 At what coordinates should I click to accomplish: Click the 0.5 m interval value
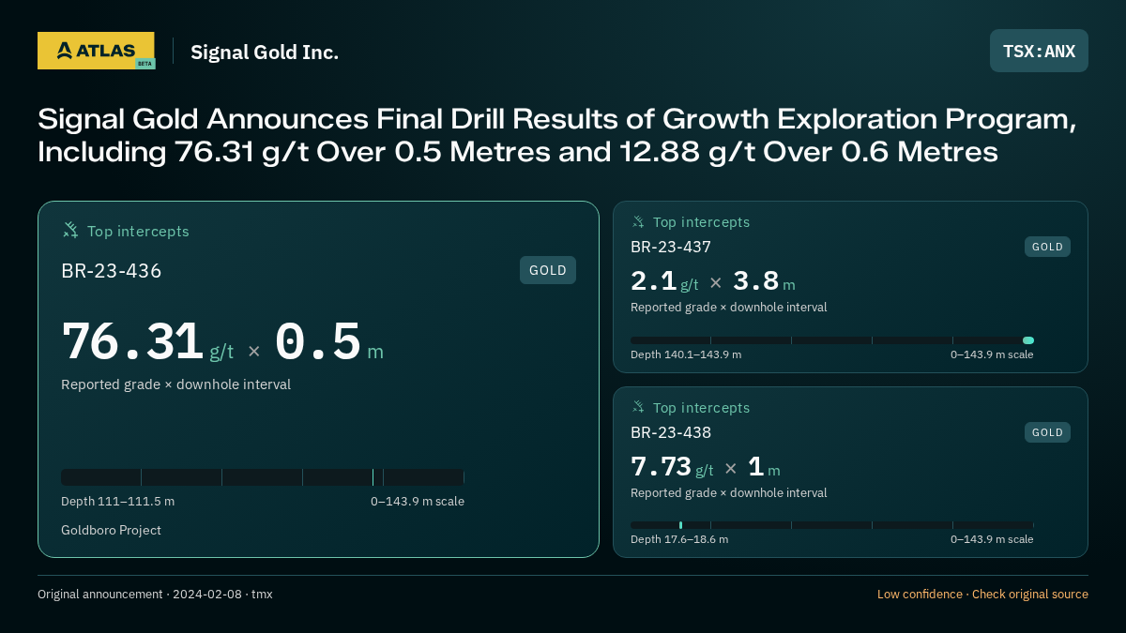(329, 341)
